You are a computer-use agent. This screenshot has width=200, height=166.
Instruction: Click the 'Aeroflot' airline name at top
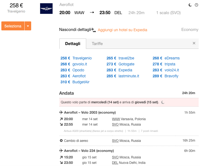tap(66, 5)
